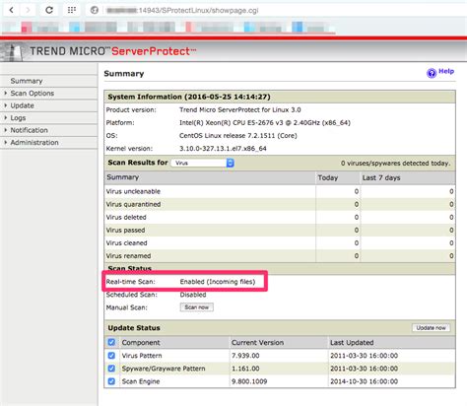Reload the page with the refresh icon
Image resolution: width=467 pixels, height=406 pixels.
pyautogui.click(x=49, y=10)
